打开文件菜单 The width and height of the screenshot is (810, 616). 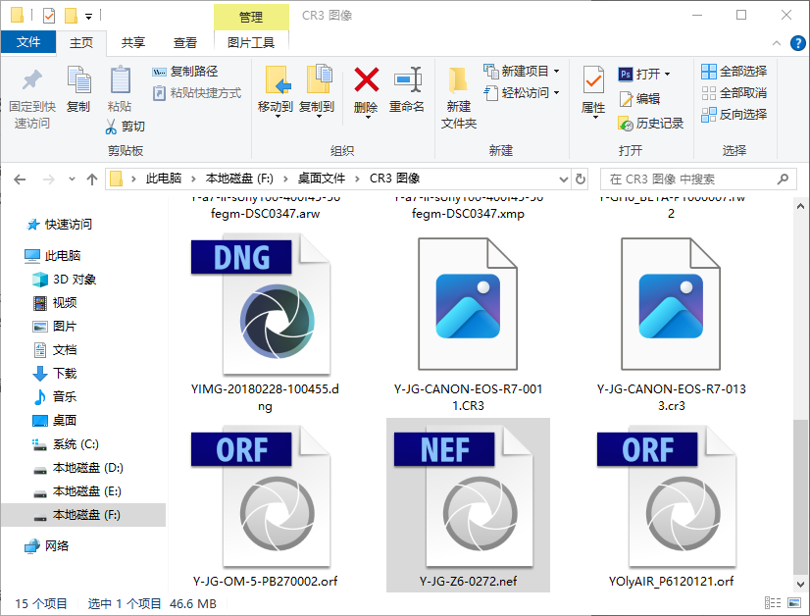(x=28, y=42)
